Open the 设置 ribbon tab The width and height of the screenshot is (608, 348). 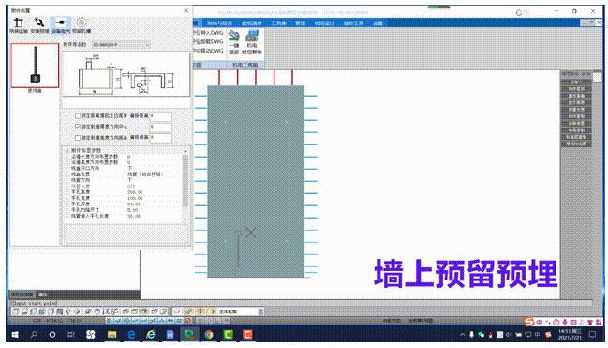378,23
